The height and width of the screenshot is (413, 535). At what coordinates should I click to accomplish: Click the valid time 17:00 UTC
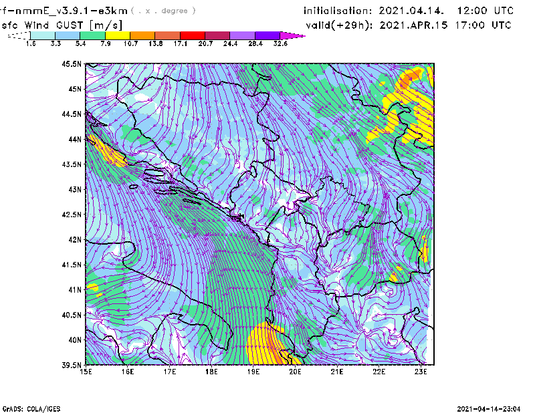(483, 25)
